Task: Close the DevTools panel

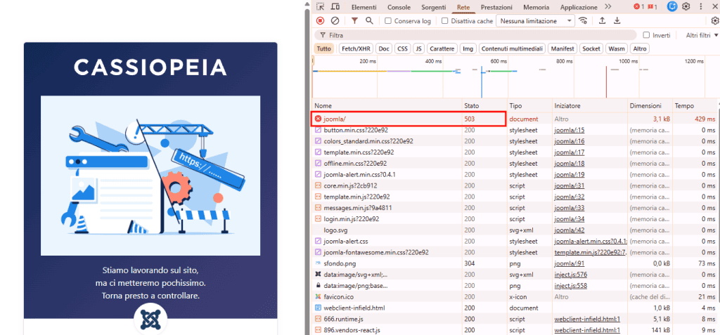Action: (x=714, y=7)
